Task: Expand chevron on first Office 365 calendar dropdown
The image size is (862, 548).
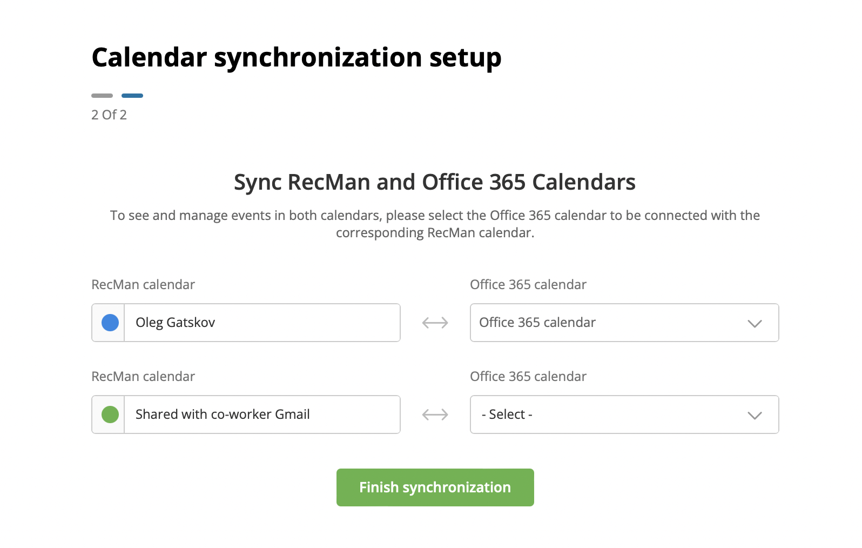Action: (755, 323)
